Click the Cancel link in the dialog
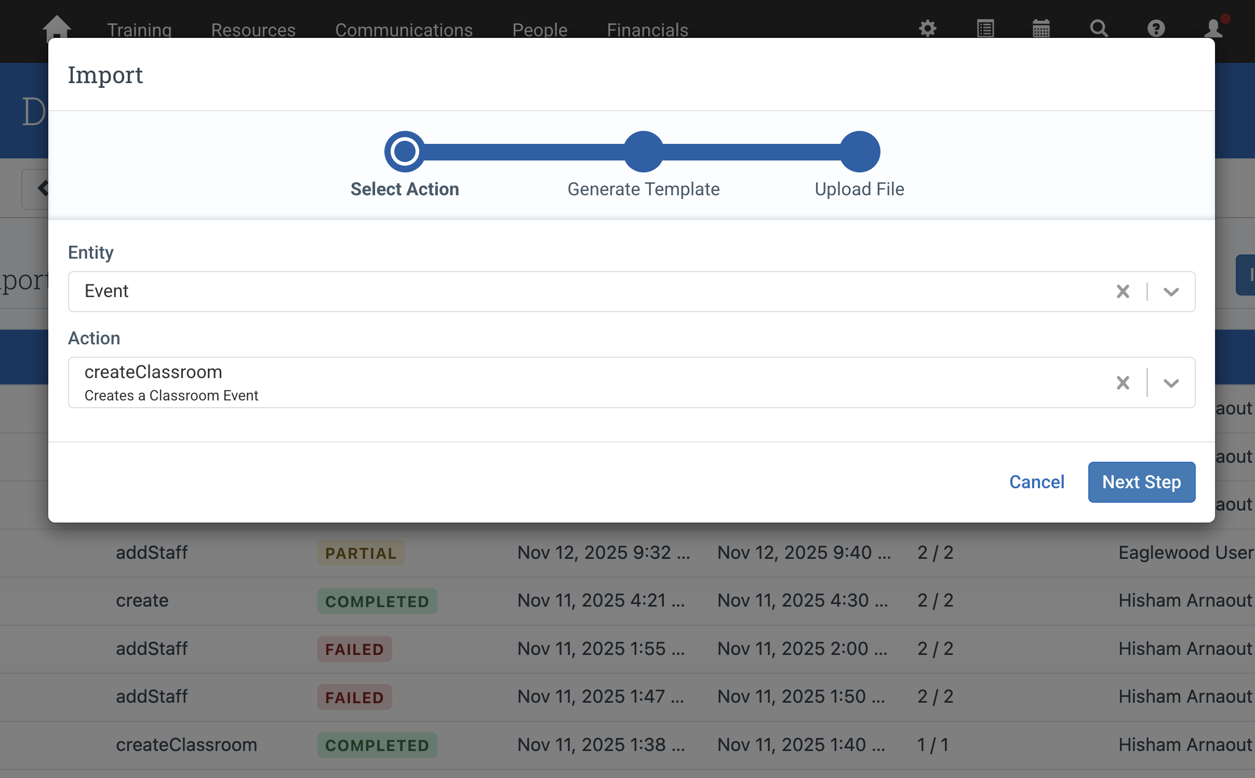 [1036, 481]
